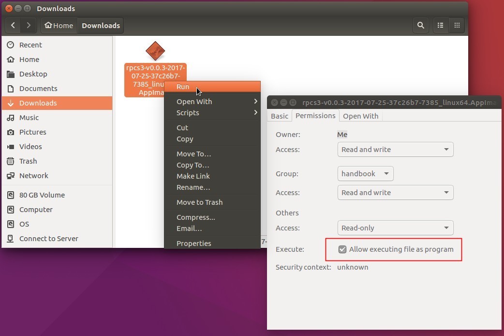The width and height of the screenshot is (504, 336).
Task: Click the Downloads breadcrumb button
Action: (100, 25)
